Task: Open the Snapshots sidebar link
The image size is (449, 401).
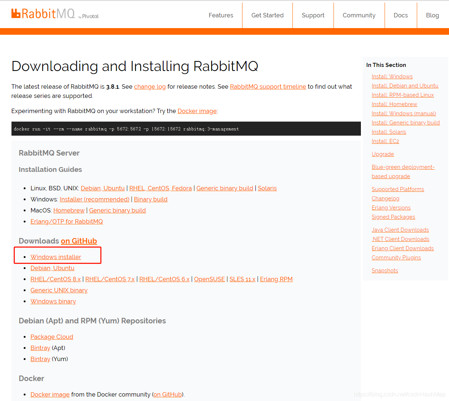Action: [385, 271]
